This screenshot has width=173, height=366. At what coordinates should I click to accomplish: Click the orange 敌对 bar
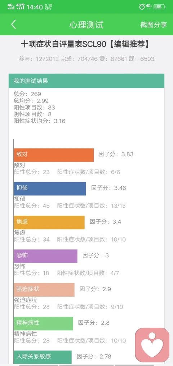(54, 155)
